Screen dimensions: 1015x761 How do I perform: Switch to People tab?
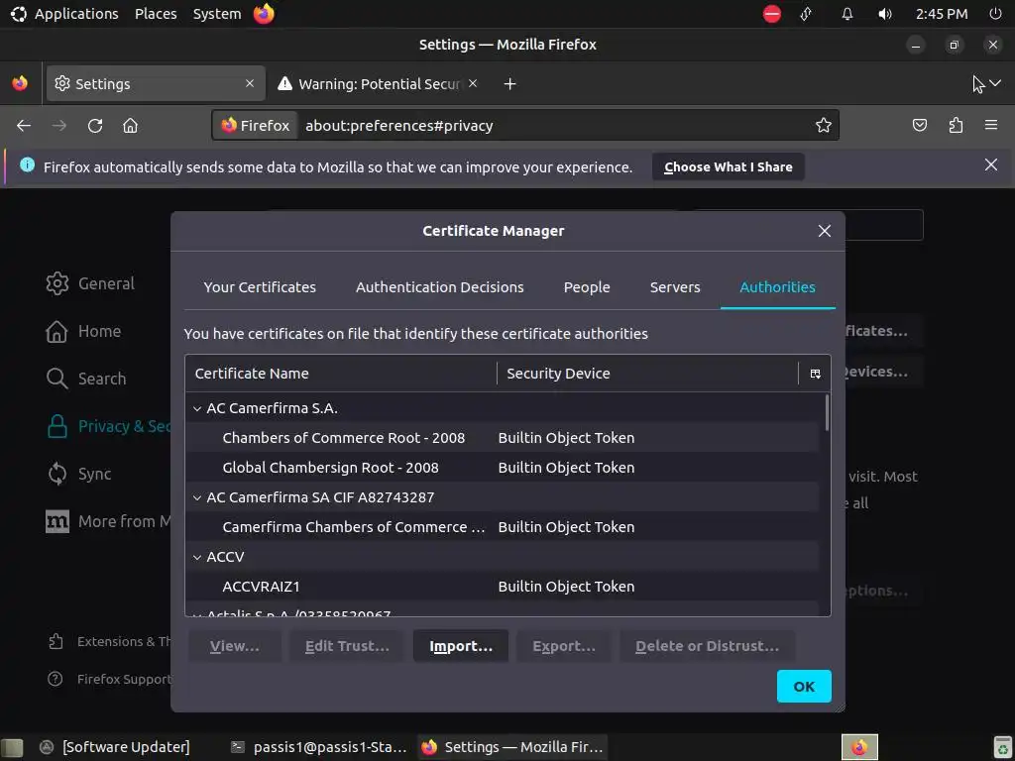(587, 287)
